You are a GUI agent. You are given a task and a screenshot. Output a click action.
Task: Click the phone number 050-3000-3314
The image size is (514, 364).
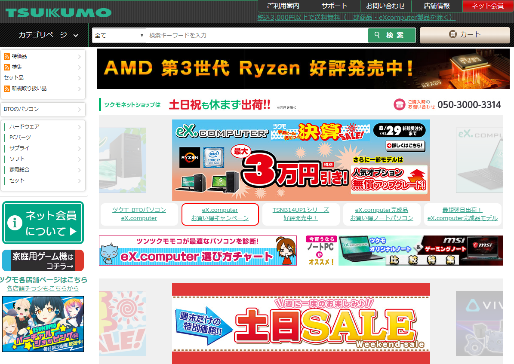[x=469, y=105]
